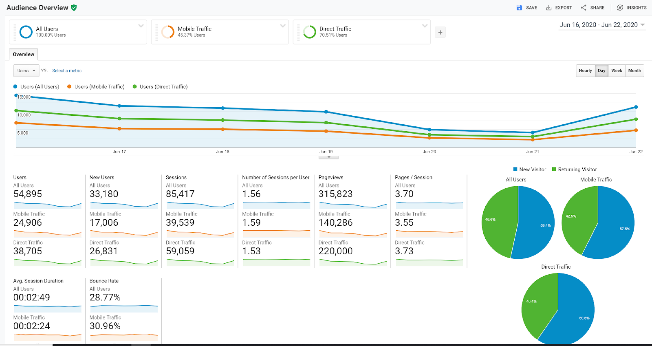The width and height of the screenshot is (652, 346).
Task: Click the Direct Traffic segment circle icon
Action: tap(310, 32)
